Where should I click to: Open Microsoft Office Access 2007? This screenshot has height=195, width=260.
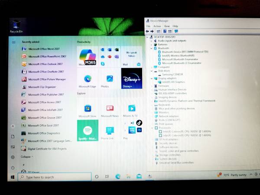tap(41, 102)
